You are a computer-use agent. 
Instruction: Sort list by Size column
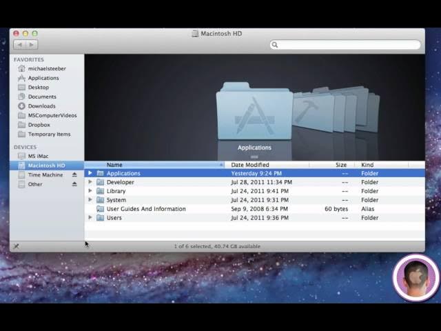click(332, 165)
